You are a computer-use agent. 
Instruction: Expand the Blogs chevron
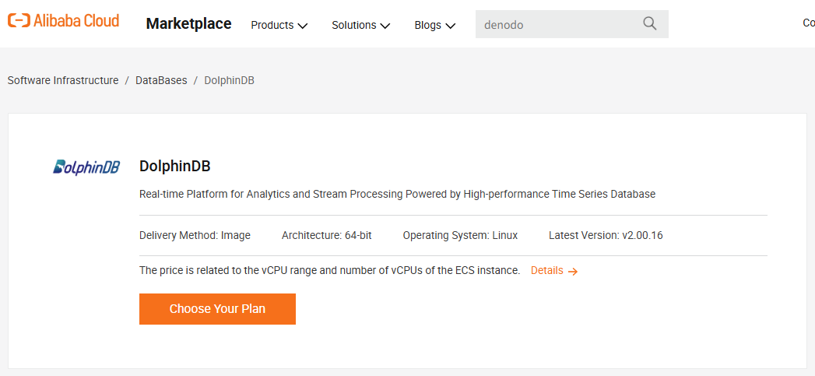click(450, 26)
